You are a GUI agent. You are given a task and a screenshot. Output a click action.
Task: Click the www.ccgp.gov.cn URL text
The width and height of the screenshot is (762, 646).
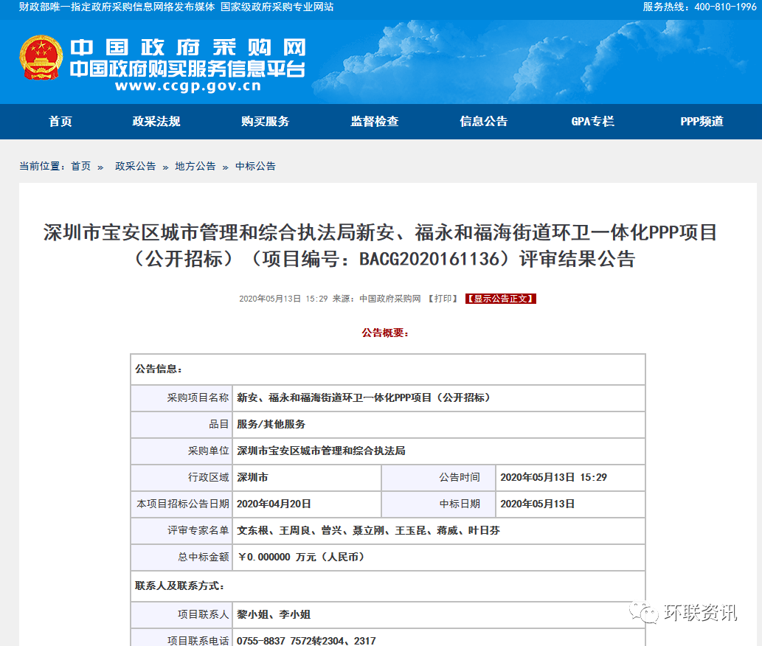pos(187,86)
